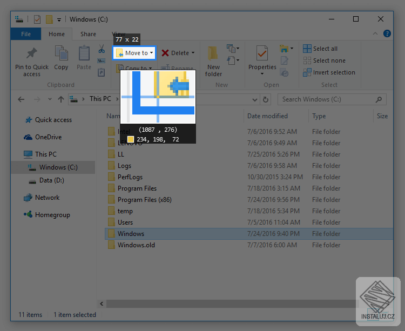Screen dimensions: 405x331
Task: Select the Program Files (x86) folder
Action: (145, 200)
